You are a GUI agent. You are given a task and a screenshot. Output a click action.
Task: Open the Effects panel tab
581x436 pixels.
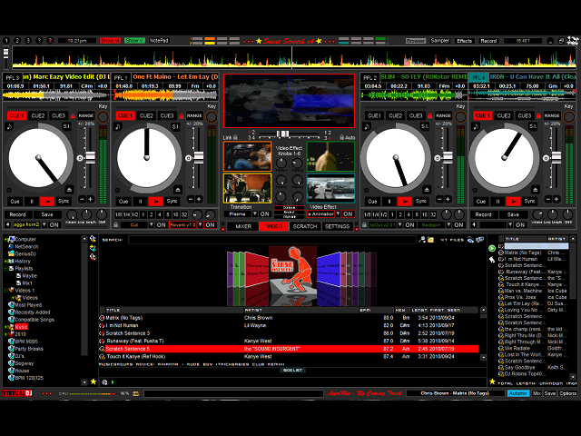pos(464,40)
